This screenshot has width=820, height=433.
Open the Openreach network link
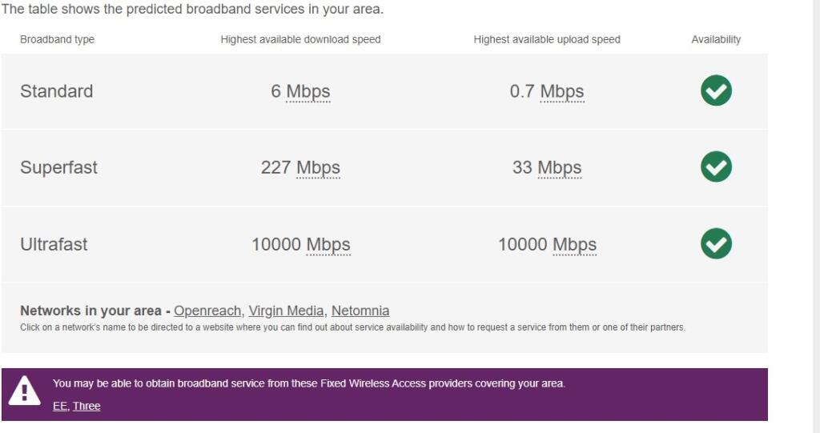207,311
